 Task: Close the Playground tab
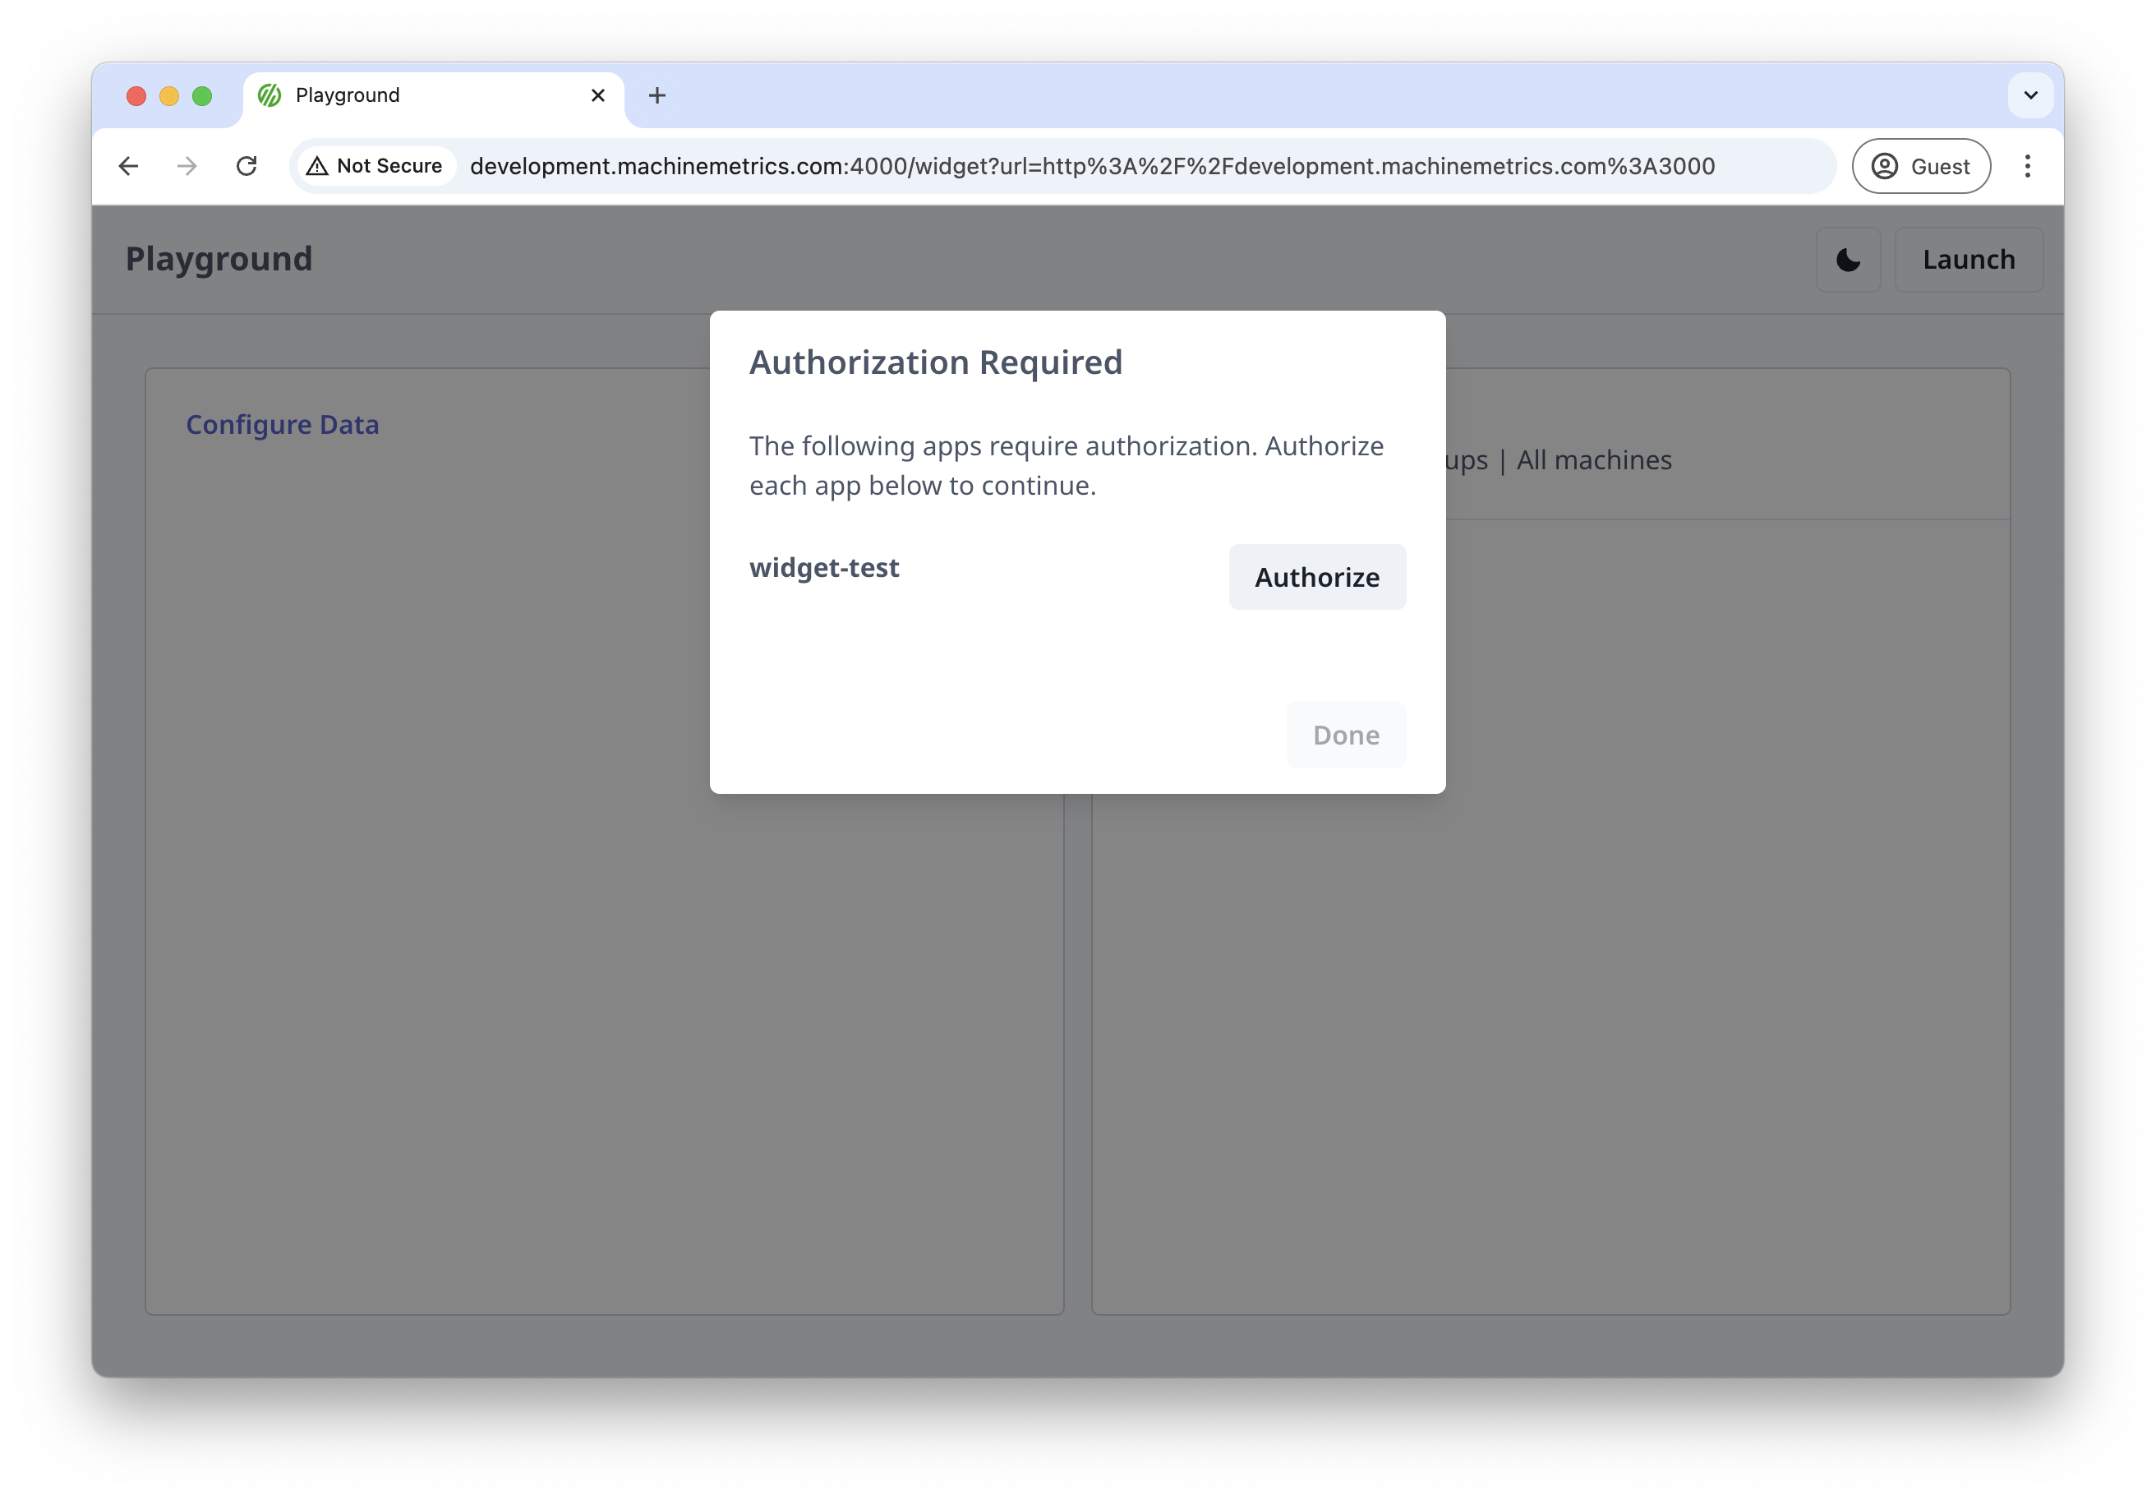(x=597, y=96)
